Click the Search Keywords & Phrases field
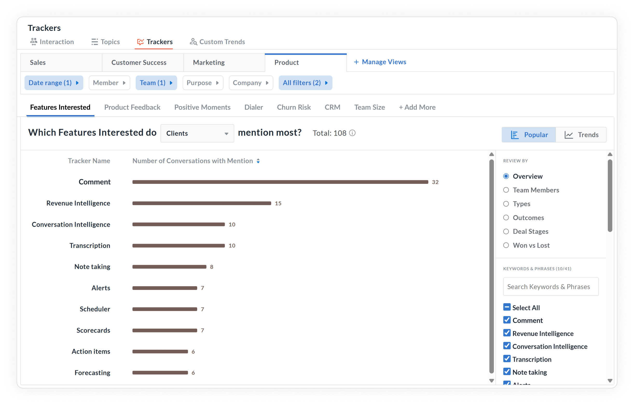This screenshot has width=634, height=405. (x=550, y=287)
